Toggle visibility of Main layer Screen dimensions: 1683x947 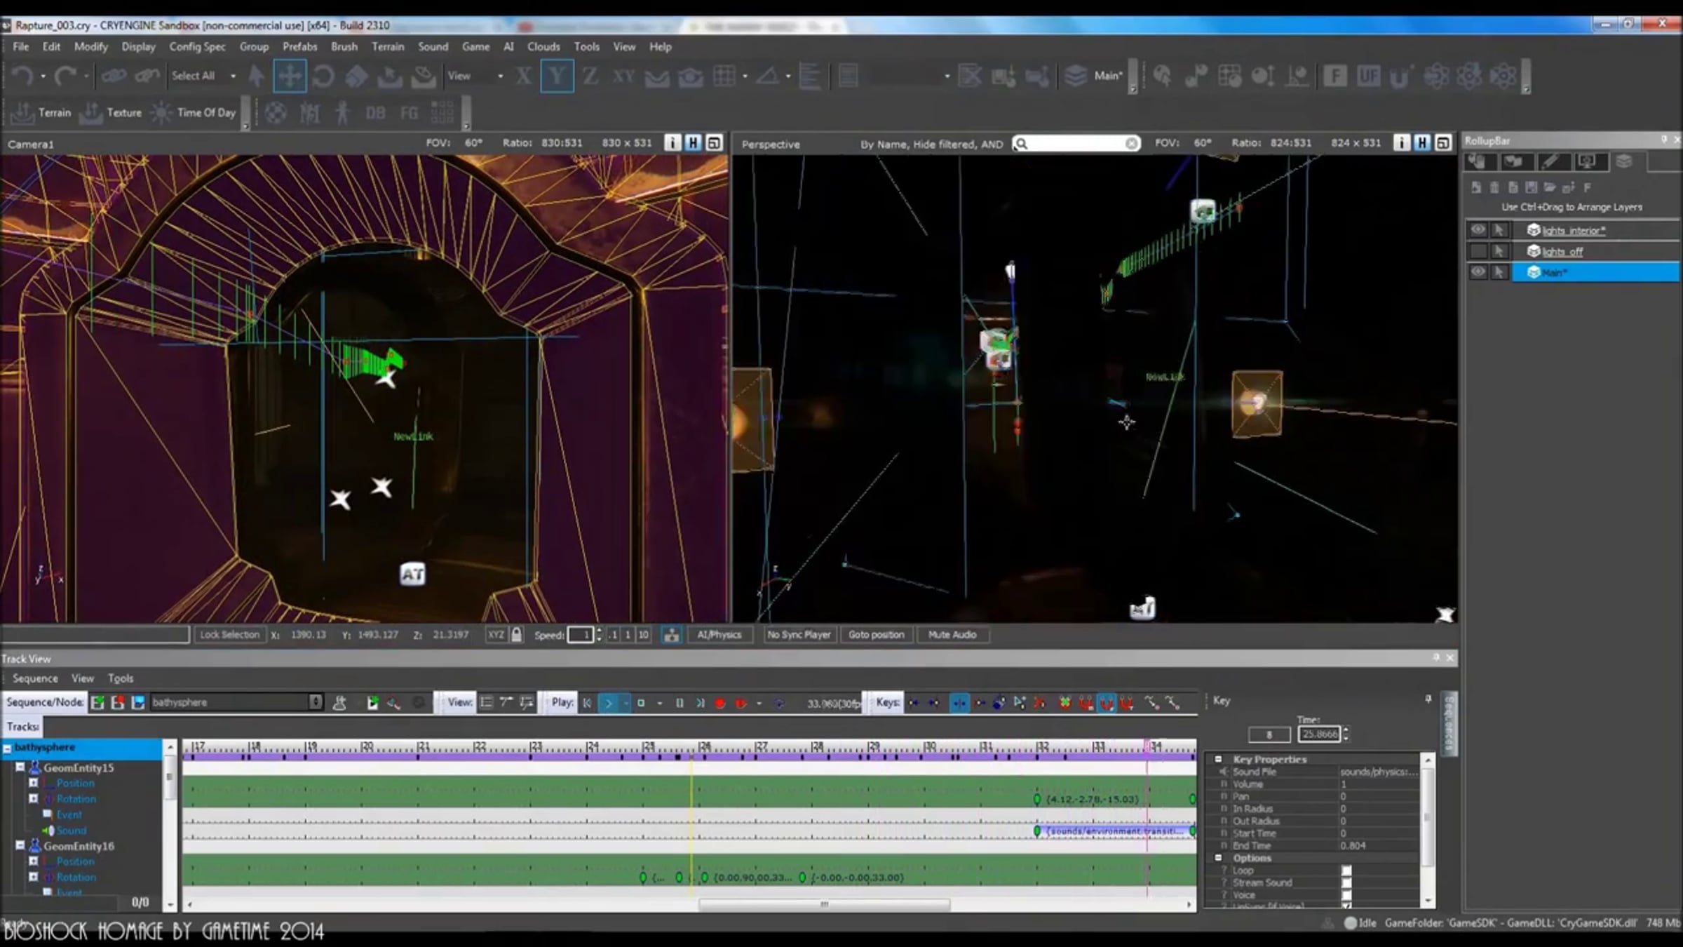[1478, 272]
